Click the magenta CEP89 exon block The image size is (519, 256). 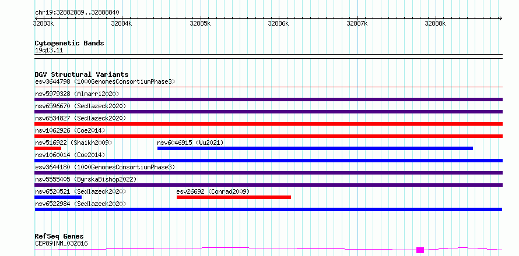420,250
